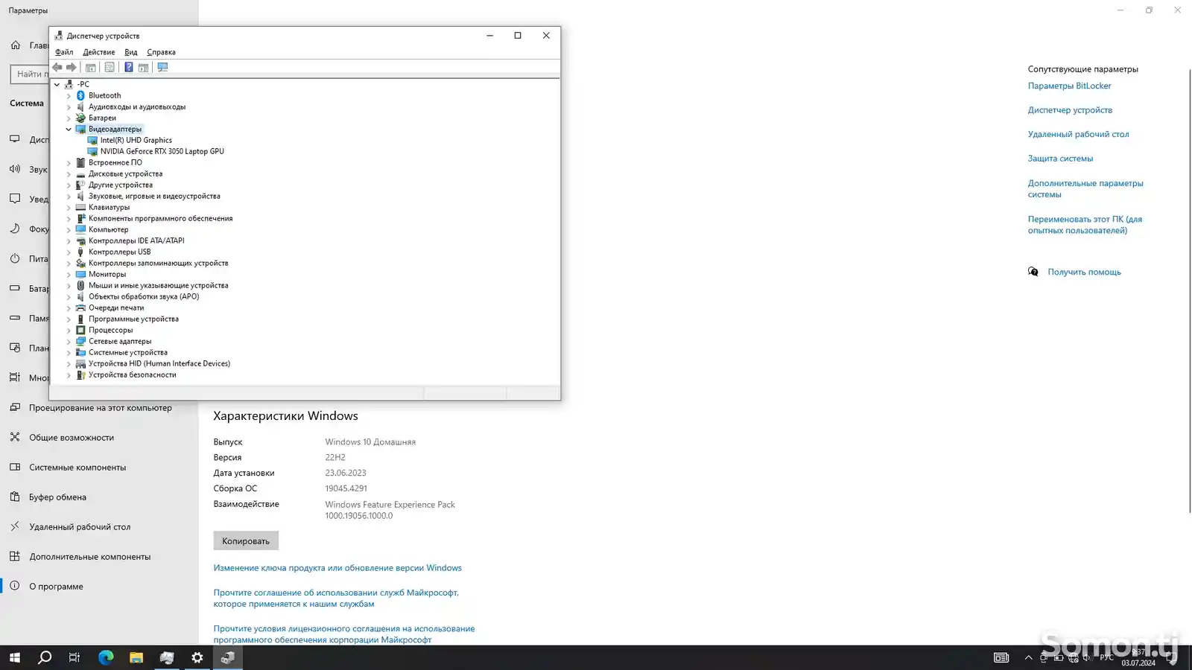Open the Вид menu
This screenshot has width=1192, height=670.
coord(131,52)
